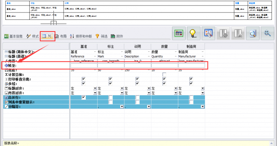Go to the 附件 tab
Viewport: 277px width, 146px height.
click(117, 36)
